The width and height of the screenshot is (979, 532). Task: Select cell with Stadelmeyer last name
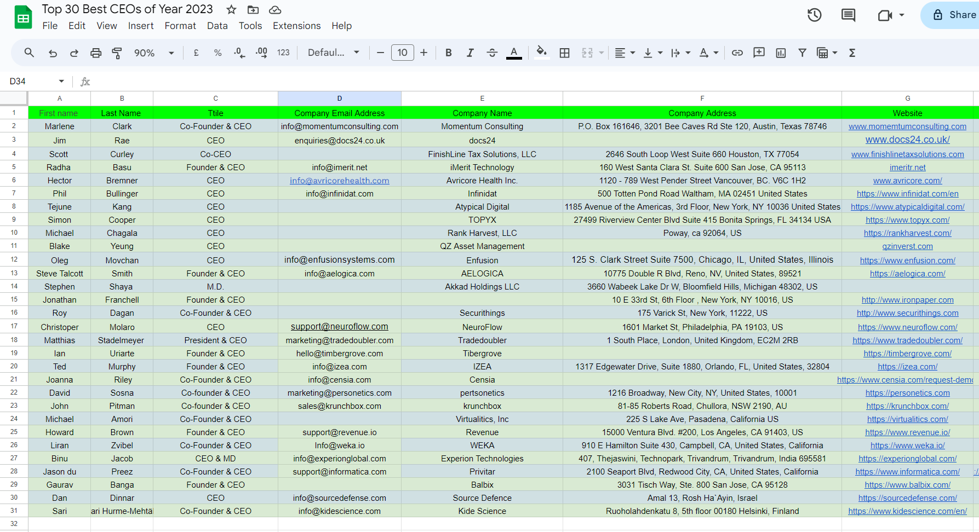coord(122,340)
